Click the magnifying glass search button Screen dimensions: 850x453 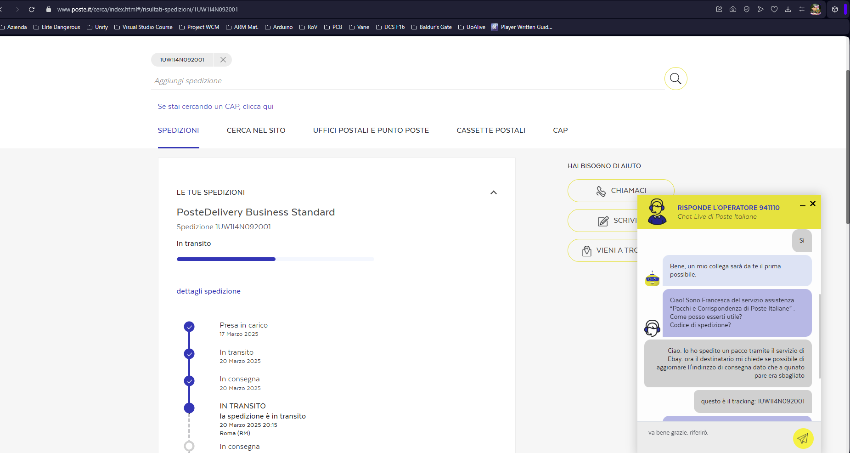[675, 79]
